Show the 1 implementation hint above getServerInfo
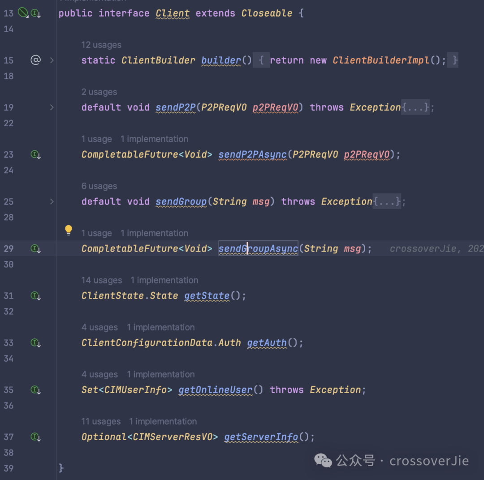484x480 pixels. point(163,421)
